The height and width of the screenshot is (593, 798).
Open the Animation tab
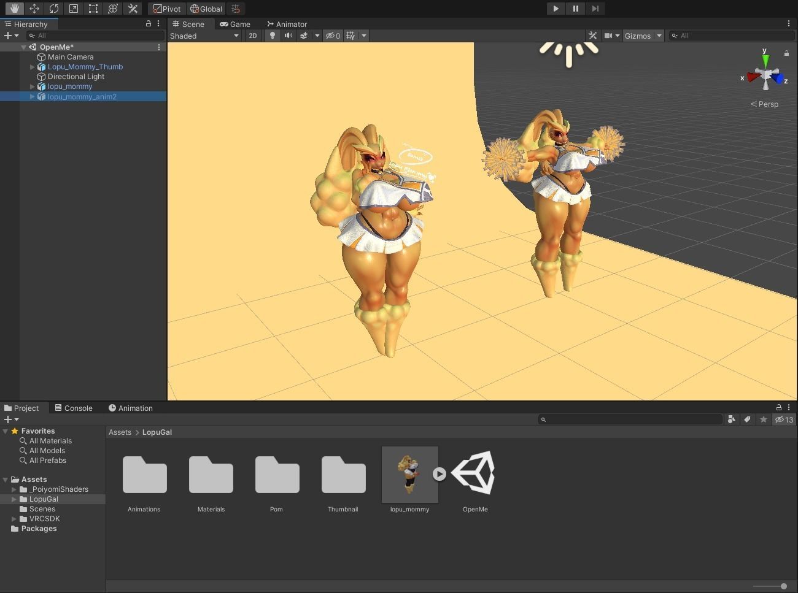131,408
